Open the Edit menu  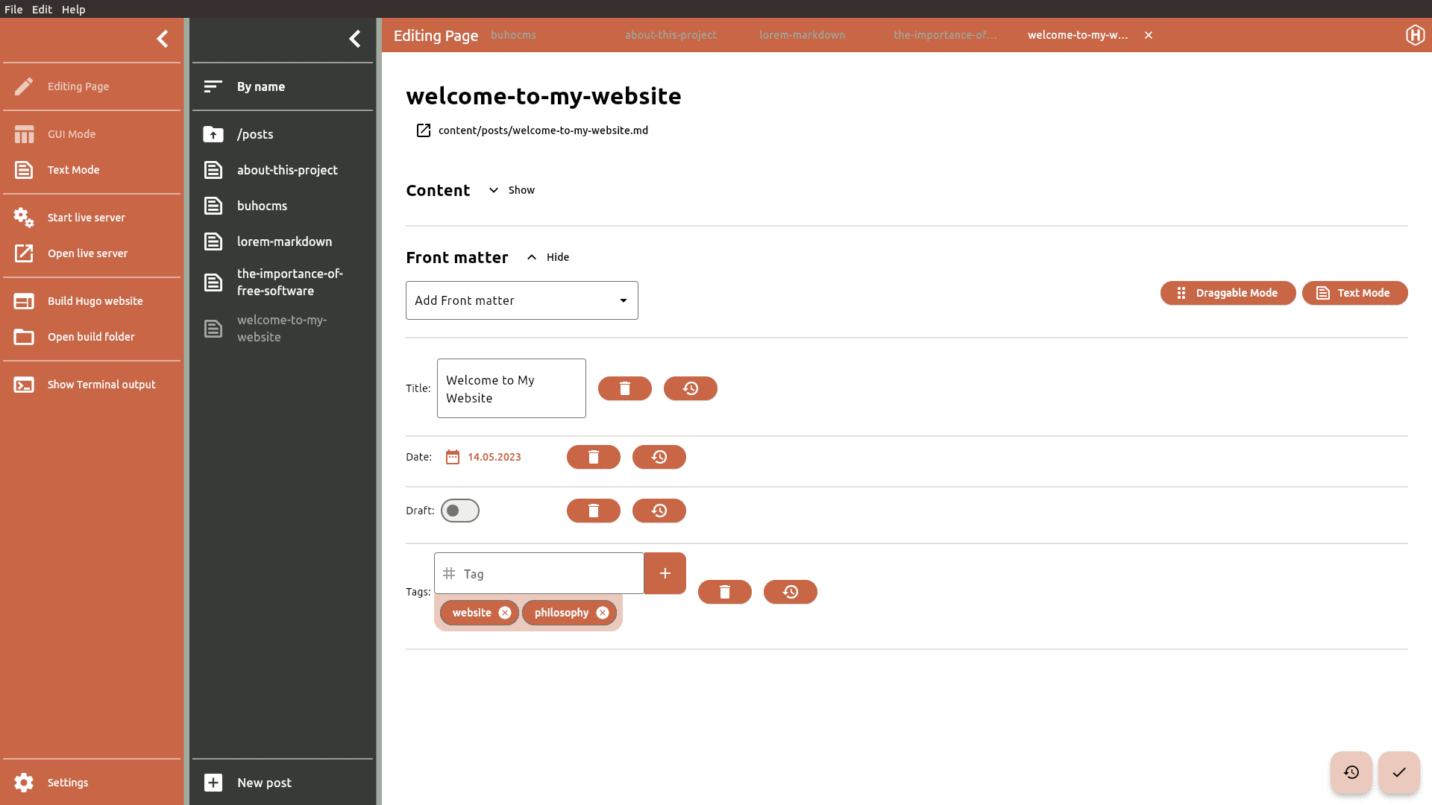[42, 9]
